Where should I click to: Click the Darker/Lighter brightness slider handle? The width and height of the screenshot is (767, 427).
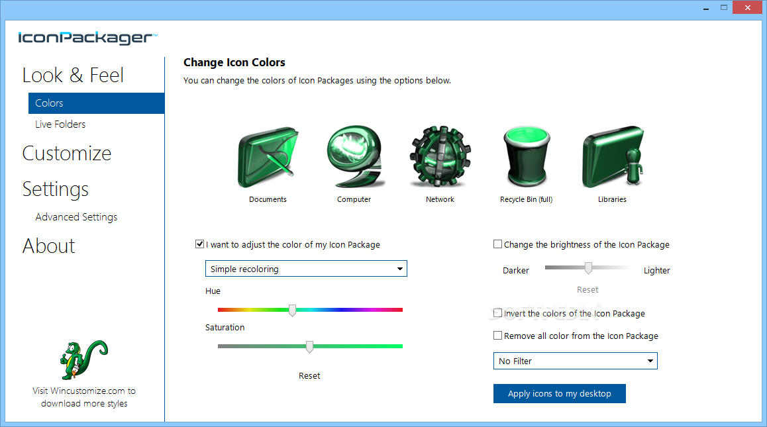point(588,267)
